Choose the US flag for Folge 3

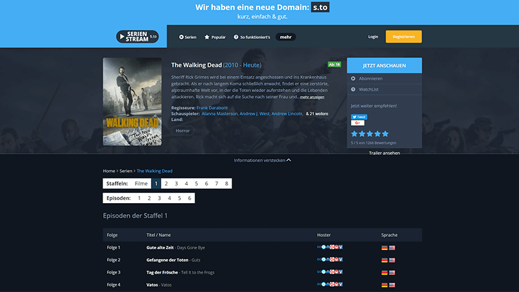[392, 273]
